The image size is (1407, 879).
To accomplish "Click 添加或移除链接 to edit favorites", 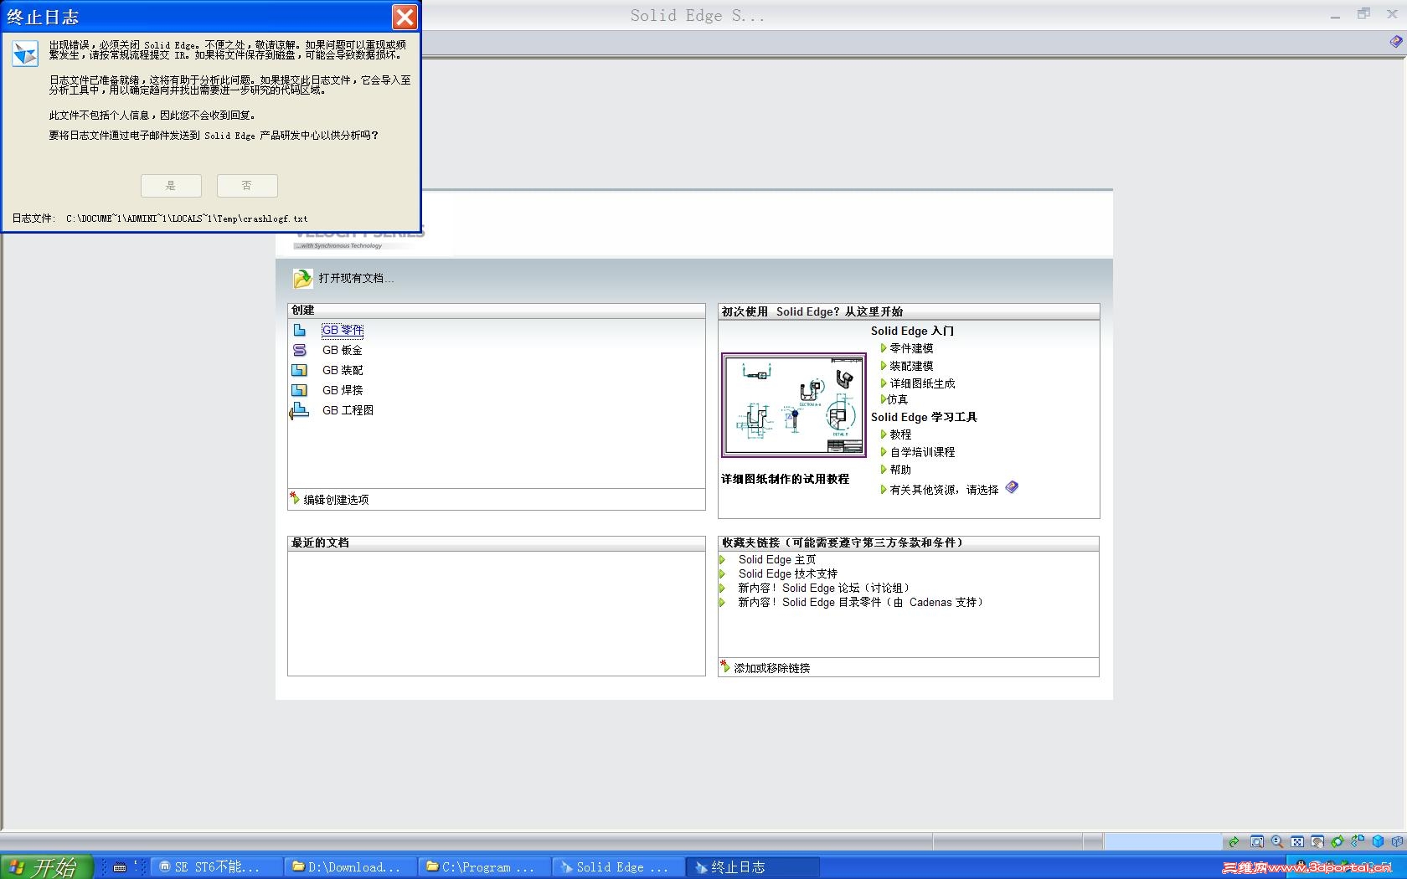I will (x=772, y=668).
